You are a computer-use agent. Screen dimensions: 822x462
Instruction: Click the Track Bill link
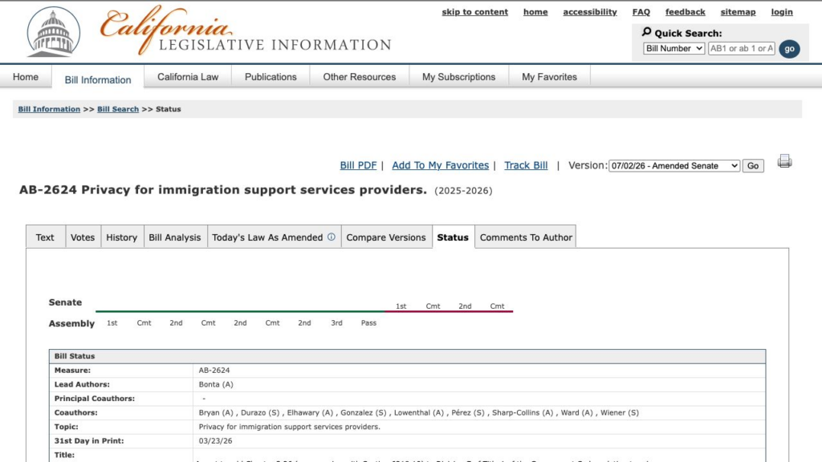coord(526,165)
